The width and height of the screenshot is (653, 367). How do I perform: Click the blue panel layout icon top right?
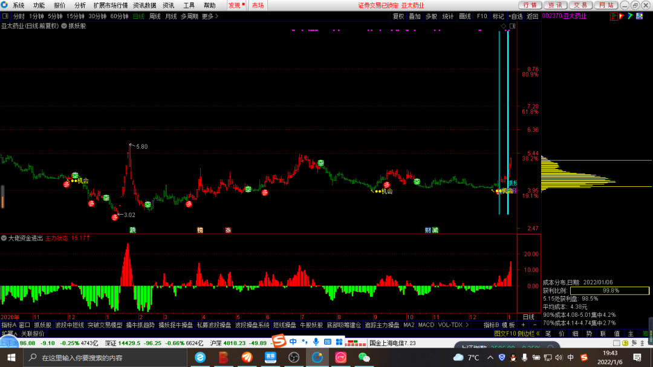[639, 16]
